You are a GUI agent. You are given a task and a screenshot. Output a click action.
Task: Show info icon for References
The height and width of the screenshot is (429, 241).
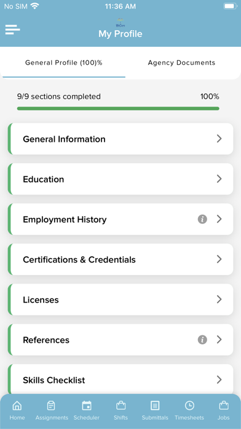click(x=202, y=340)
